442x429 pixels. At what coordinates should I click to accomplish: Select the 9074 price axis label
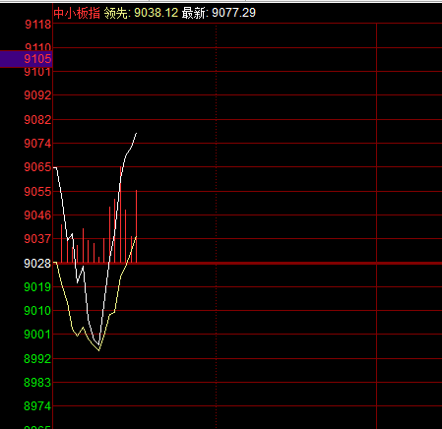pos(37,144)
